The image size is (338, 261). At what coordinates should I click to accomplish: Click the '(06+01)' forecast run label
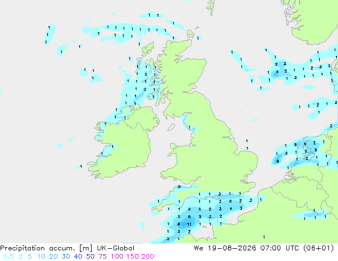(319, 248)
